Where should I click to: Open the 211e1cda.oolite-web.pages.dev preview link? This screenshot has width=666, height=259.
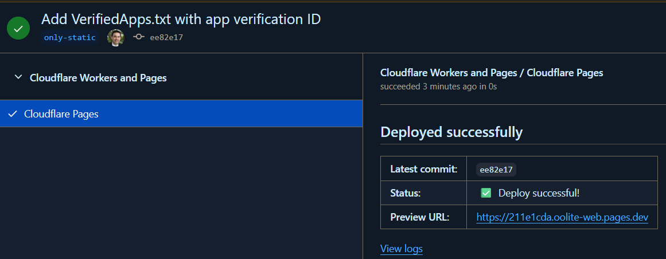coord(562,217)
